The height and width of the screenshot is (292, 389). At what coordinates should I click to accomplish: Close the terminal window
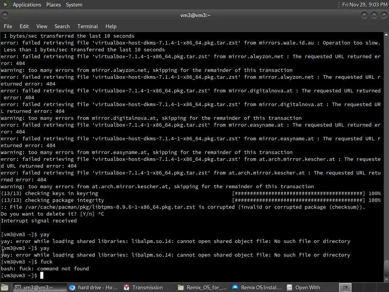coord(384,15)
